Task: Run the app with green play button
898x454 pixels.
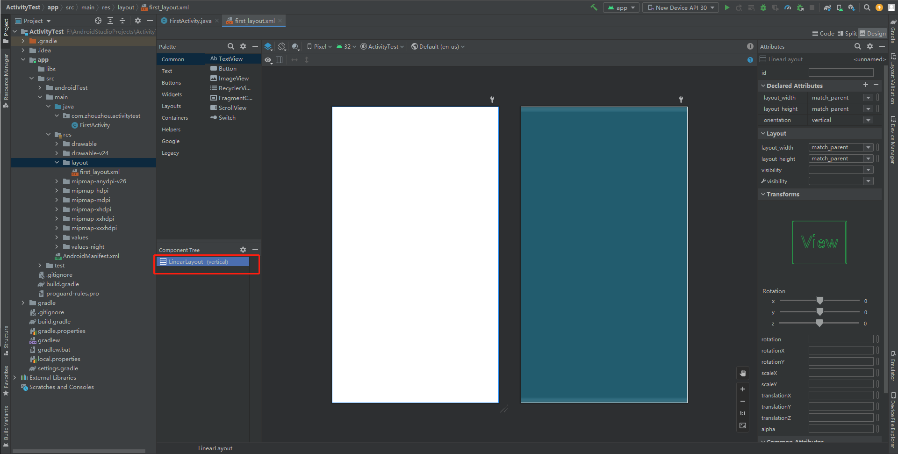Action: coord(727,7)
